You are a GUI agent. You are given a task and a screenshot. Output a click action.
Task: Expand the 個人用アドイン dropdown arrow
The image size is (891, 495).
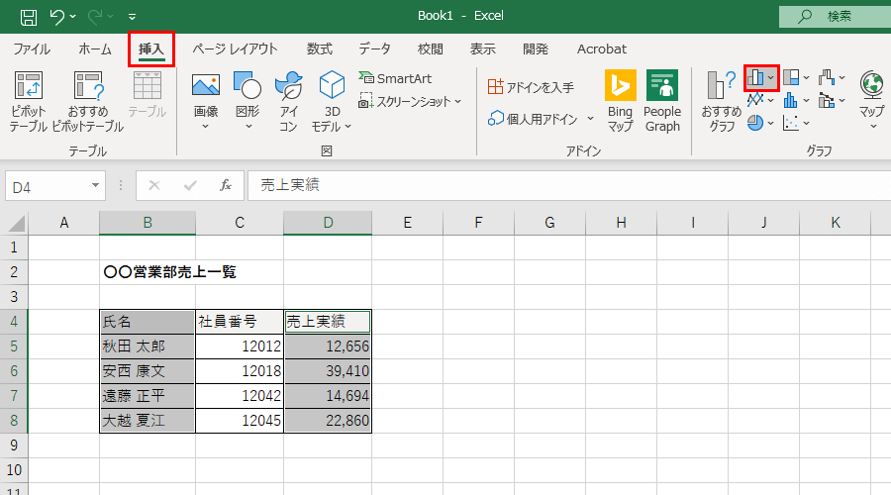click(x=590, y=119)
